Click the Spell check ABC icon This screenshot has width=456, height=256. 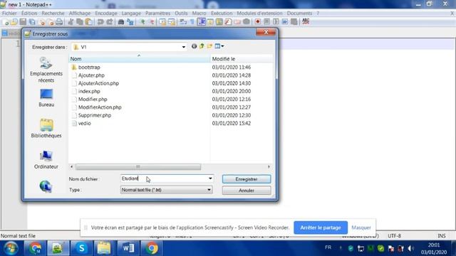click(x=306, y=21)
